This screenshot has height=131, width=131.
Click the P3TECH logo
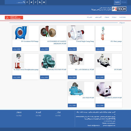(x=119, y=9)
